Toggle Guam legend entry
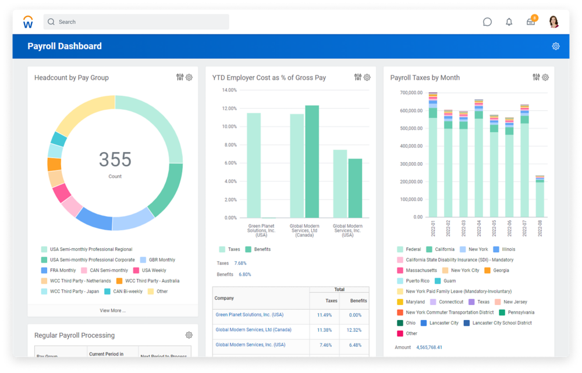This screenshot has width=582, height=373. (445, 281)
